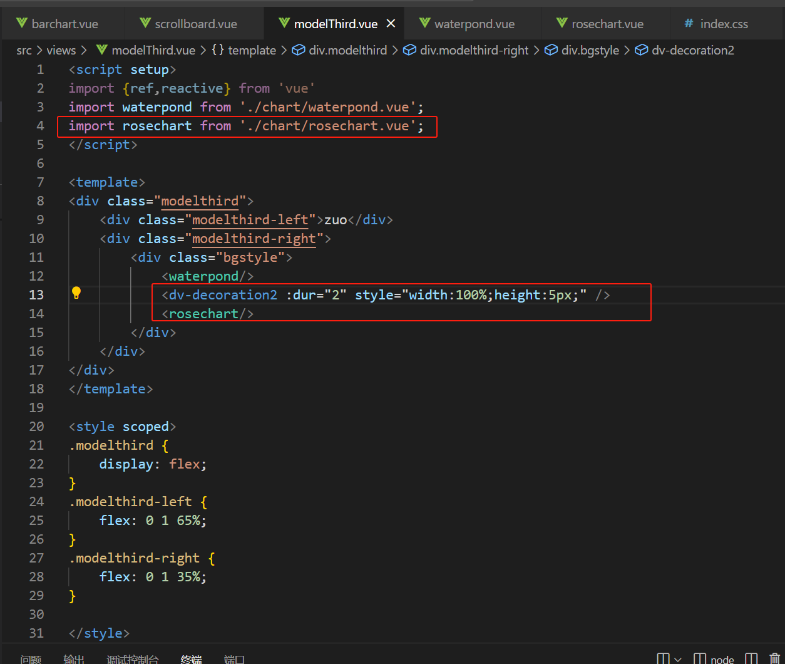The height and width of the screenshot is (664, 785).
Task: Click the CSS hash icon on index.css tab
Action: pos(689,24)
